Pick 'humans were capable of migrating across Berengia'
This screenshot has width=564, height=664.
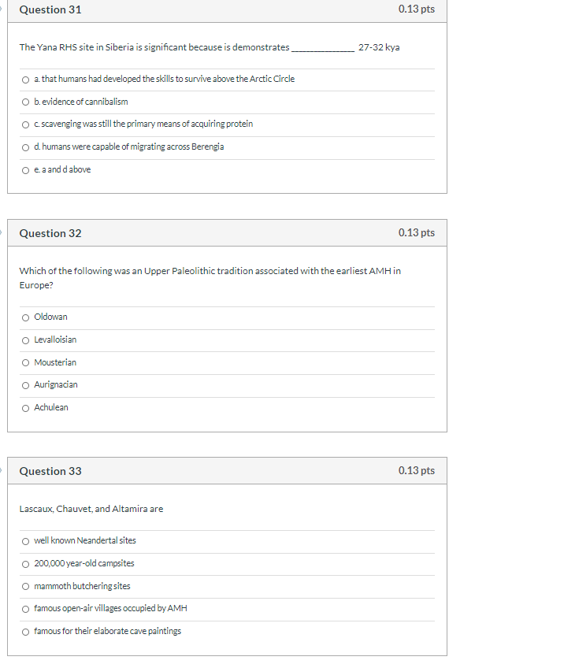pyautogui.click(x=24, y=147)
